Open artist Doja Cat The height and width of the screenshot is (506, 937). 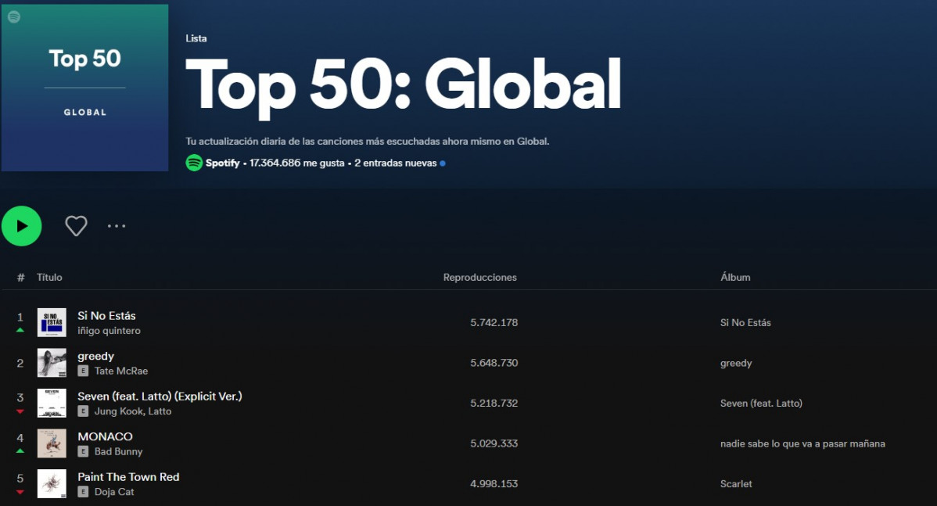[114, 492]
